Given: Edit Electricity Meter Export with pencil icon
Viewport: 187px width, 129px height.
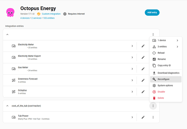Looking at the screenshot, I should [143, 57].
